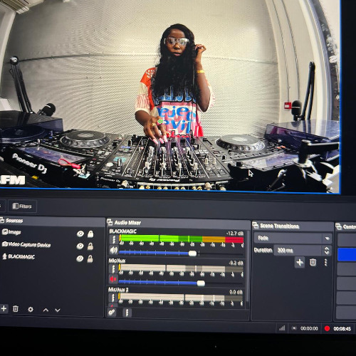
Task: Add a new scene transition
Action: coord(300,263)
